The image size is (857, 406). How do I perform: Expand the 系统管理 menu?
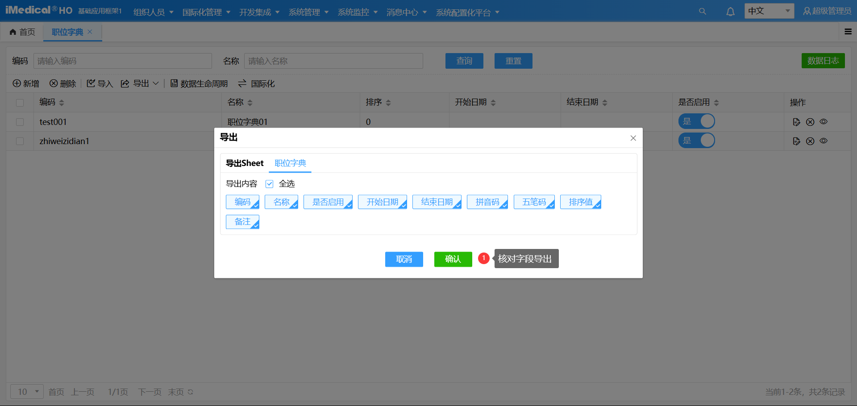(308, 12)
